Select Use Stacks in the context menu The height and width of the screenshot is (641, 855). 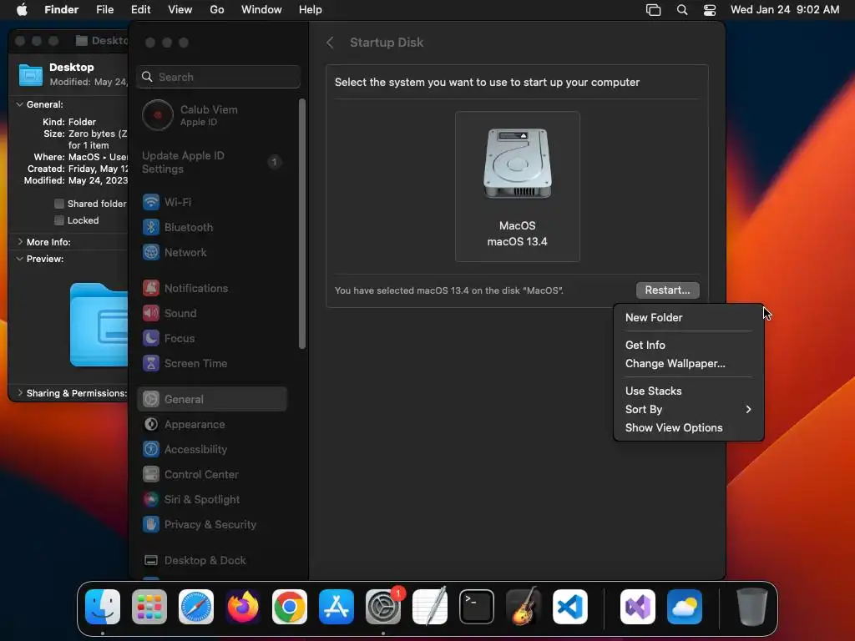click(688, 391)
